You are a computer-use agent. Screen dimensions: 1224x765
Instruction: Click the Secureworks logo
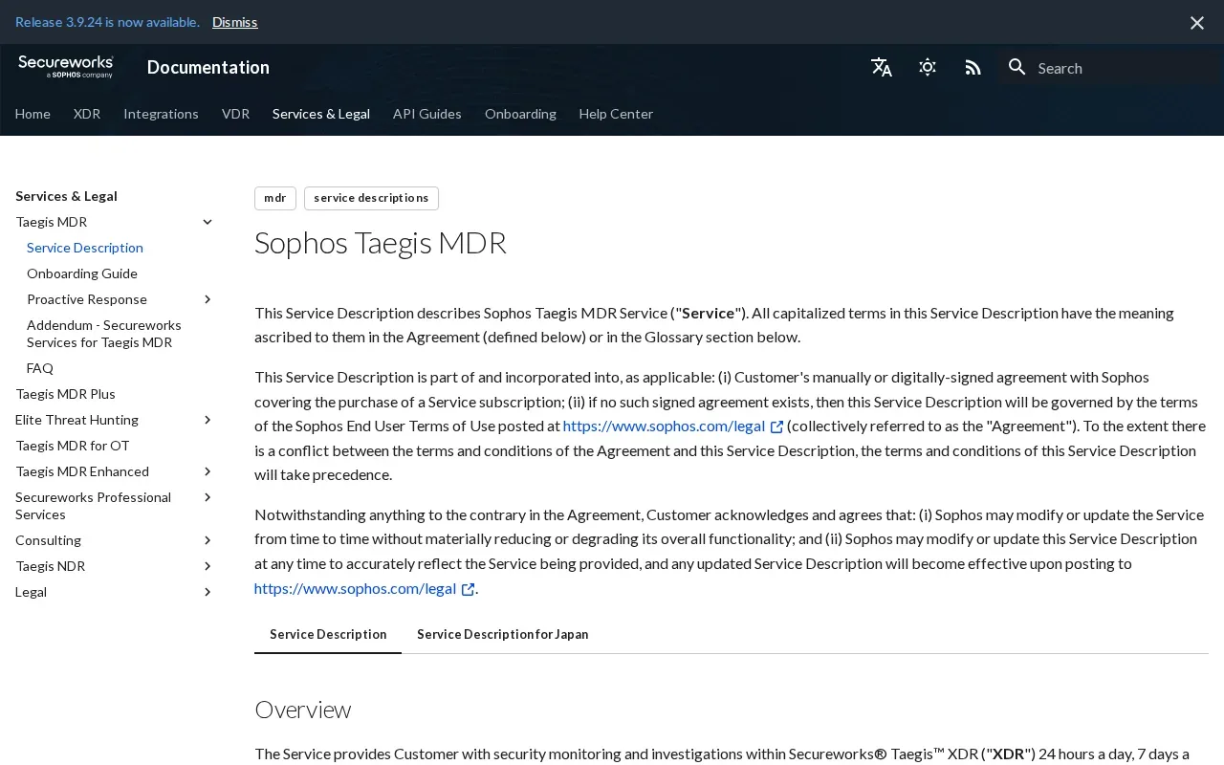click(x=66, y=67)
